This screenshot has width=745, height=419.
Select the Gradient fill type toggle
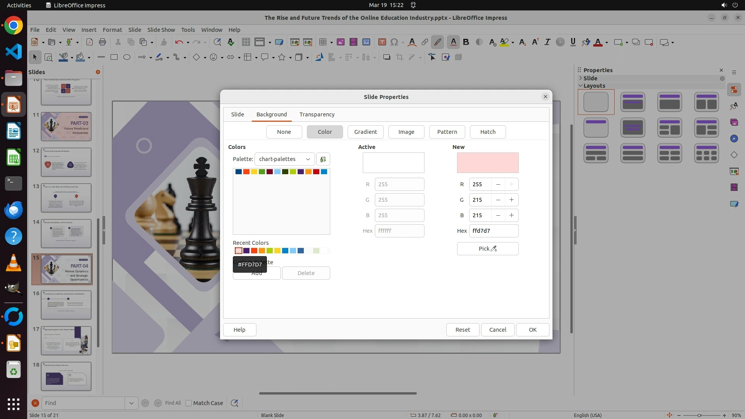(365, 132)
